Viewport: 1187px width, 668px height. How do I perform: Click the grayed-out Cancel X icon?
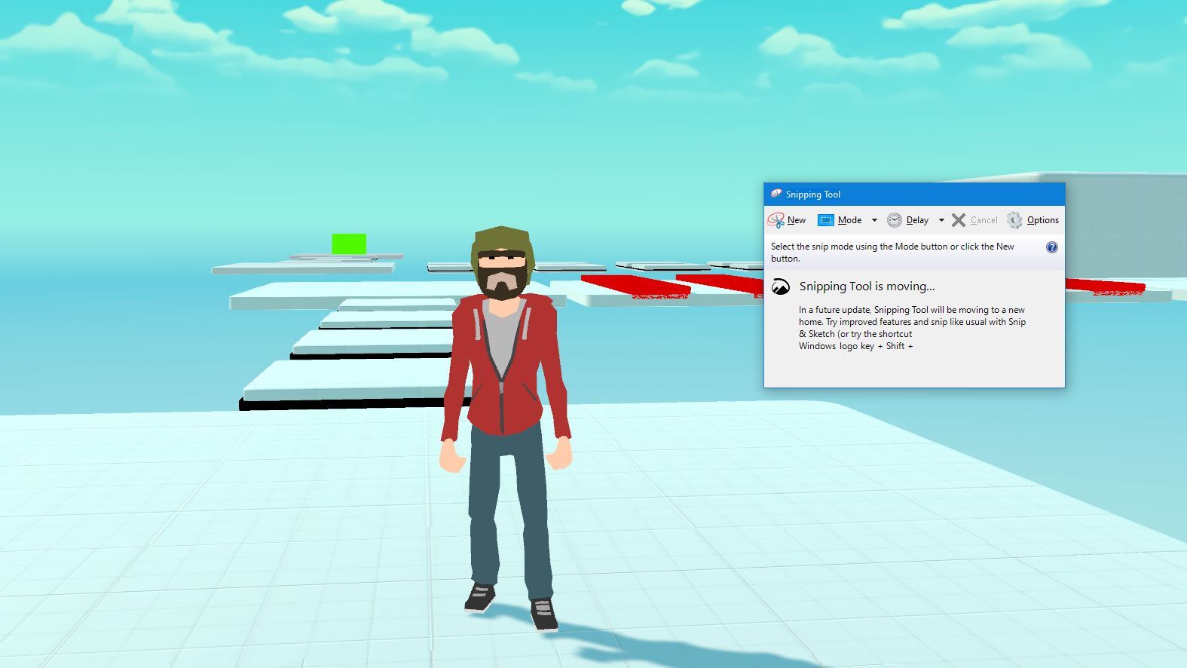959,220
